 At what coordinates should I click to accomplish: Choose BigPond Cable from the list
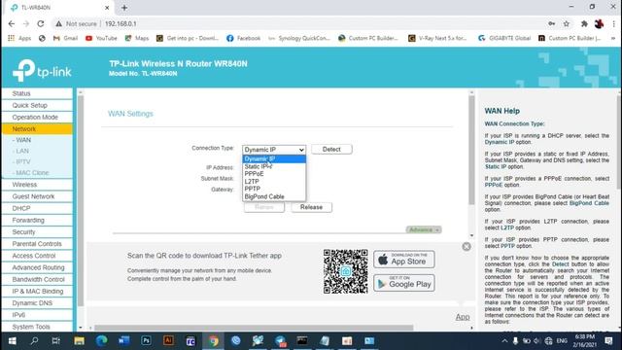274,196
